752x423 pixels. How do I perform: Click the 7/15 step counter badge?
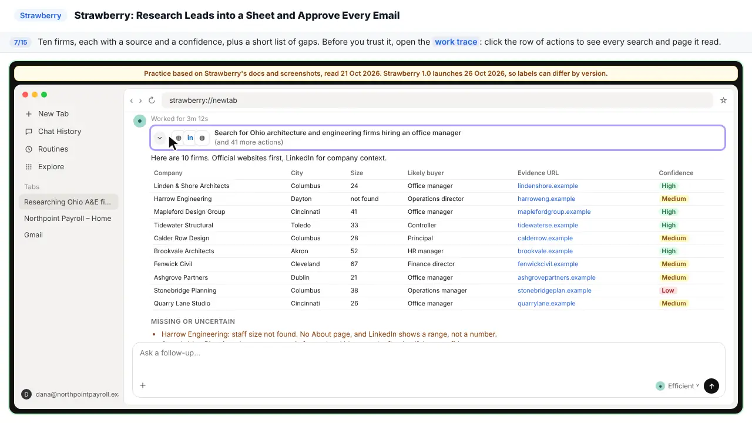click(21, 42)
